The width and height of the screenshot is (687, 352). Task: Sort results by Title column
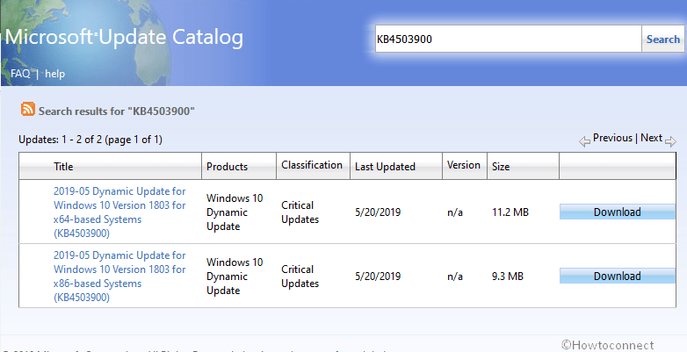pyautogui.click(x=63, y=167)
